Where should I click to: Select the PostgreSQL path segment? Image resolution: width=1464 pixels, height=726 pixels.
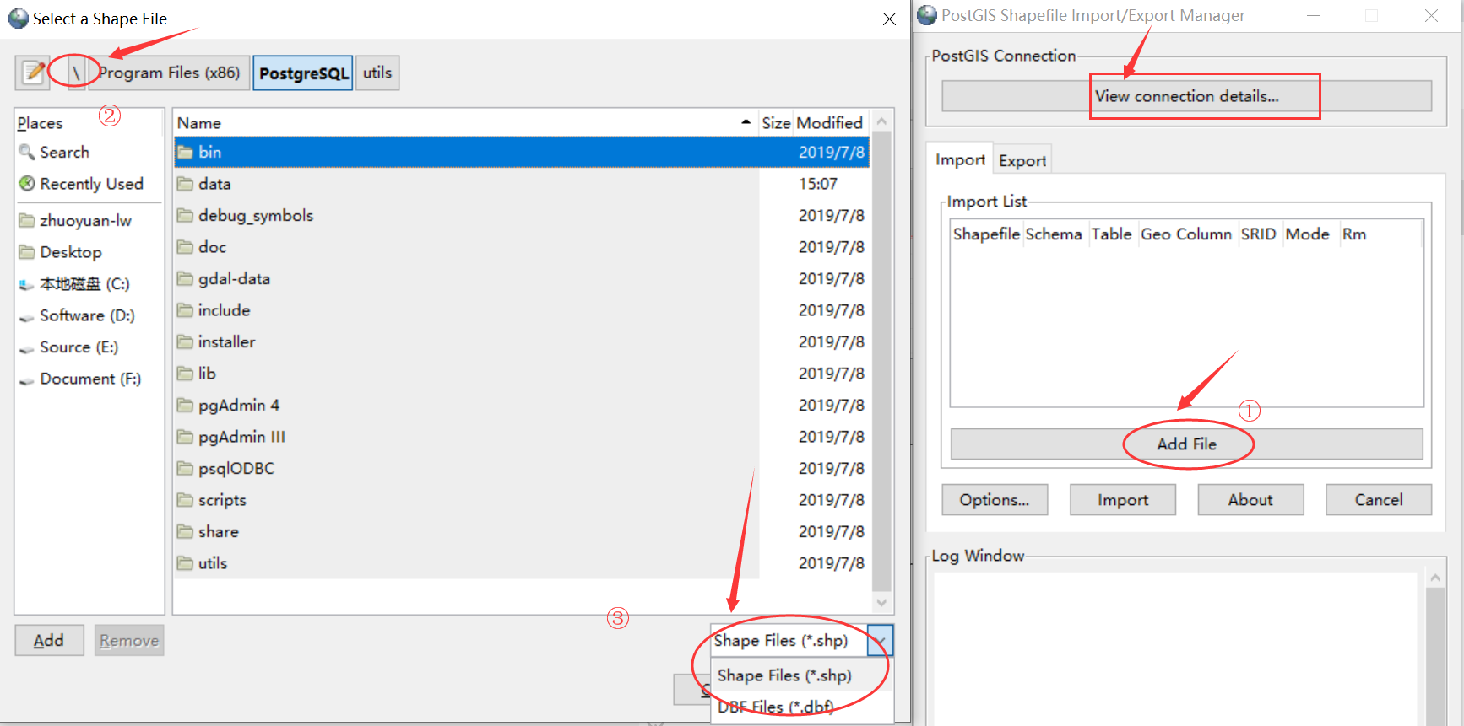(x=303, y=73)
